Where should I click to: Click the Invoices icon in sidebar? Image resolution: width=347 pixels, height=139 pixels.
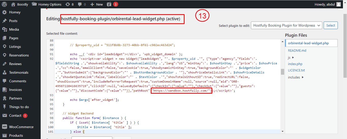[x=4, y=90]
